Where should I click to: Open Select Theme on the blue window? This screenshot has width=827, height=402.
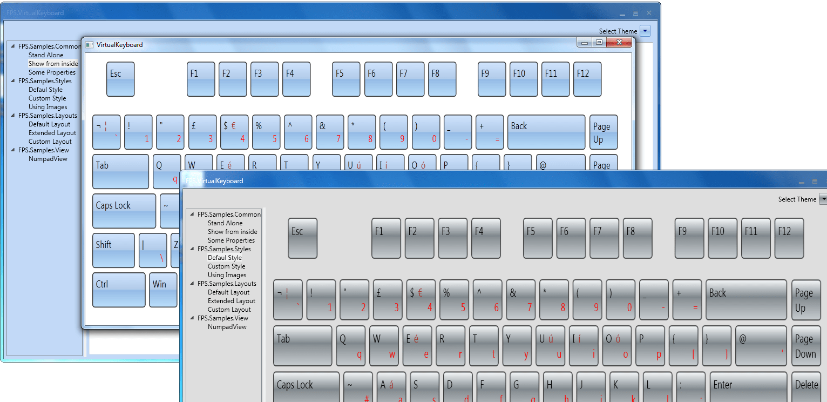click(x=646, y=31)
